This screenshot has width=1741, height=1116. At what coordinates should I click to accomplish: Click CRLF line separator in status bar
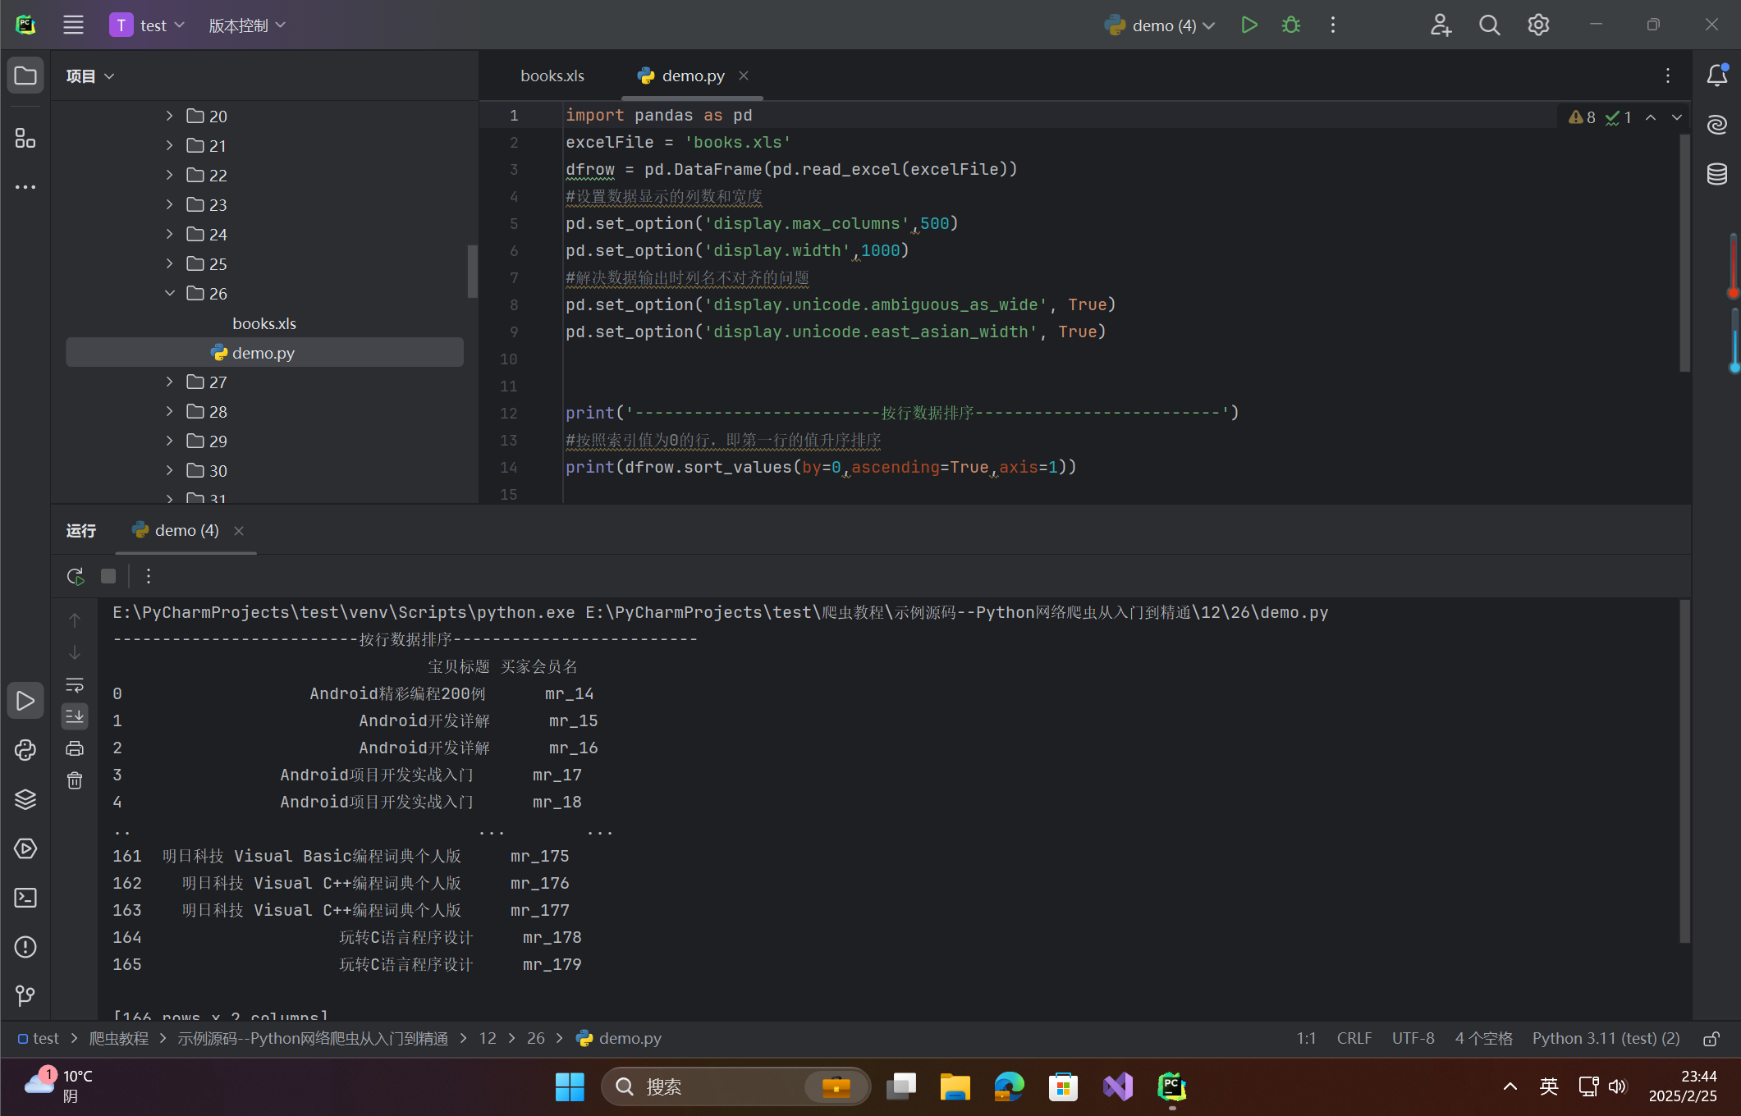[x=1354, y=1039]
